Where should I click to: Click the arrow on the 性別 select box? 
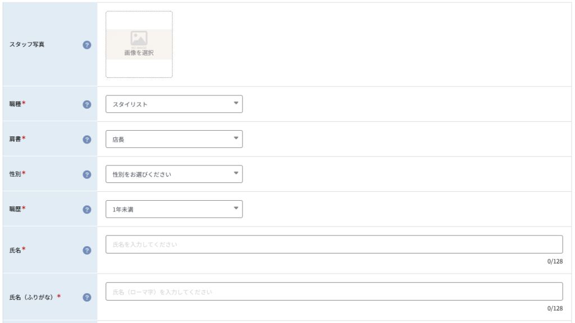236,173
